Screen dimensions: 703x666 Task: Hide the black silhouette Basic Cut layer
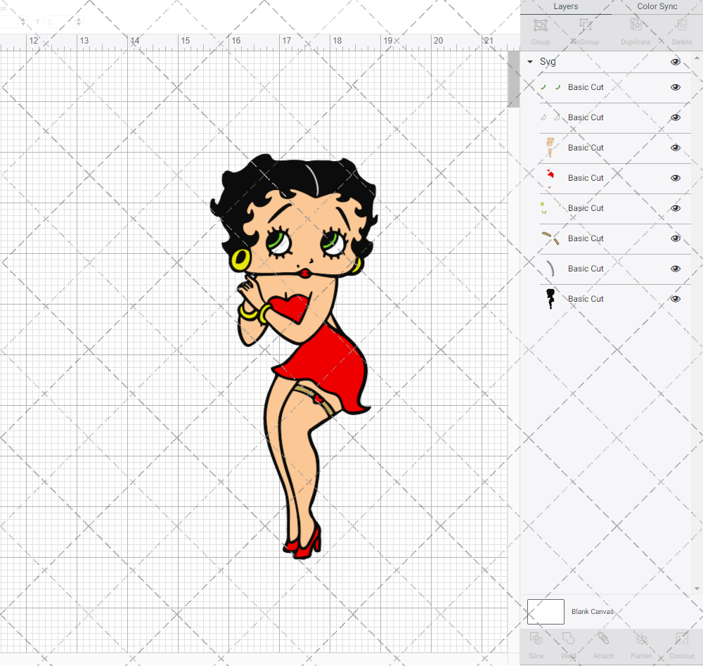click(x=676, y=299)
